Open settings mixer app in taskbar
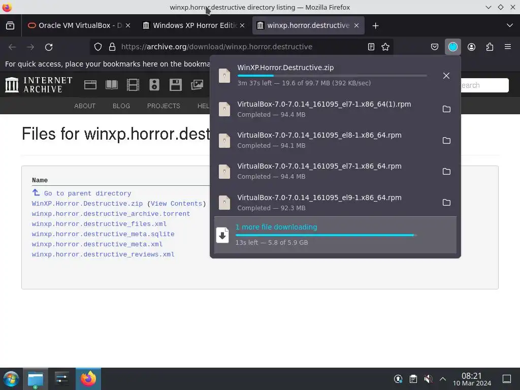 [61, 379]
